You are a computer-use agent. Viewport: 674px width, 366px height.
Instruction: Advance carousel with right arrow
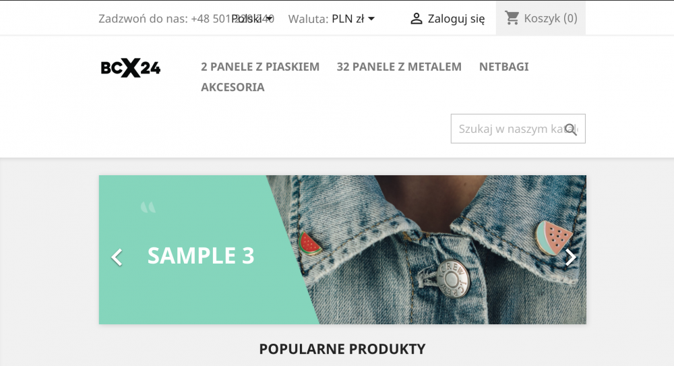coord(570,257)
